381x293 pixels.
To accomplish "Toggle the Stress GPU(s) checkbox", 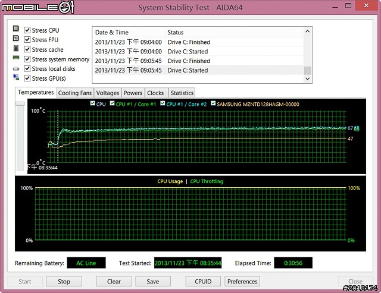I will pos(27,78).
